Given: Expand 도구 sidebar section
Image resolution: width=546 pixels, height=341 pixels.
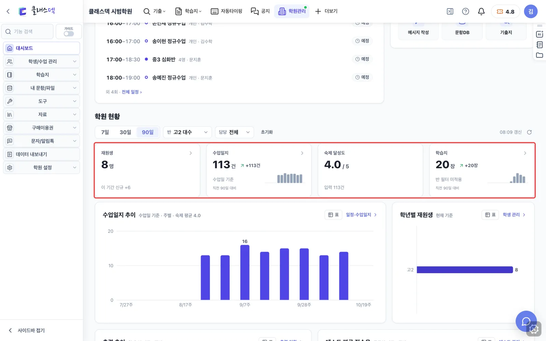Looking at the screenshot, I should point(42,101).
